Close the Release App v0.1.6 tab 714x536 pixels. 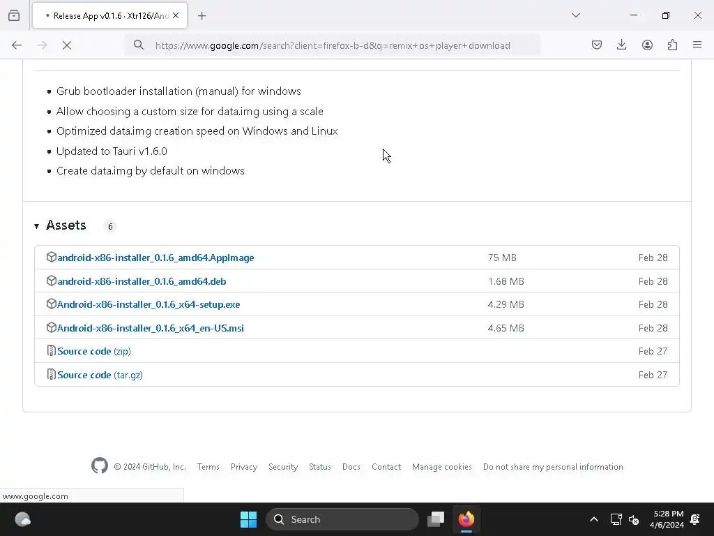pos(176,15)
